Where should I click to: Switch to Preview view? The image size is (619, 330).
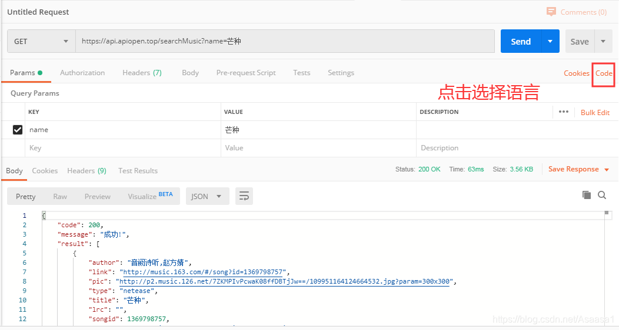98,197
